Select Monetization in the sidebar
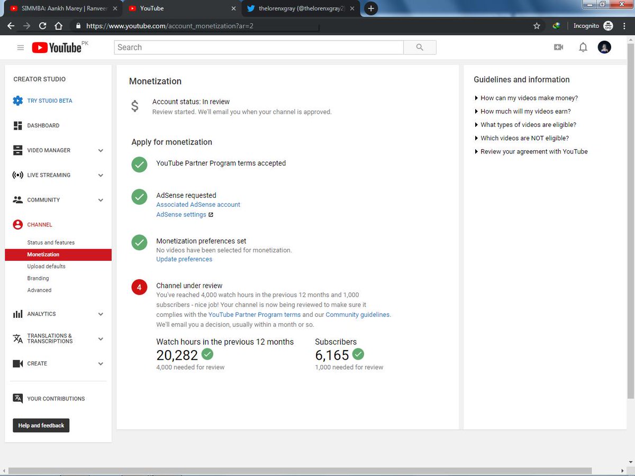Image resolution: width=635 pixels, height=476 pixels. click(58, 254)
